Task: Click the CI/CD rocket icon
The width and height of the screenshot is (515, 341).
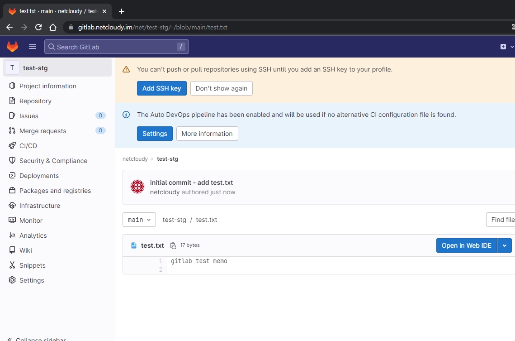Action: pos(12,145)
